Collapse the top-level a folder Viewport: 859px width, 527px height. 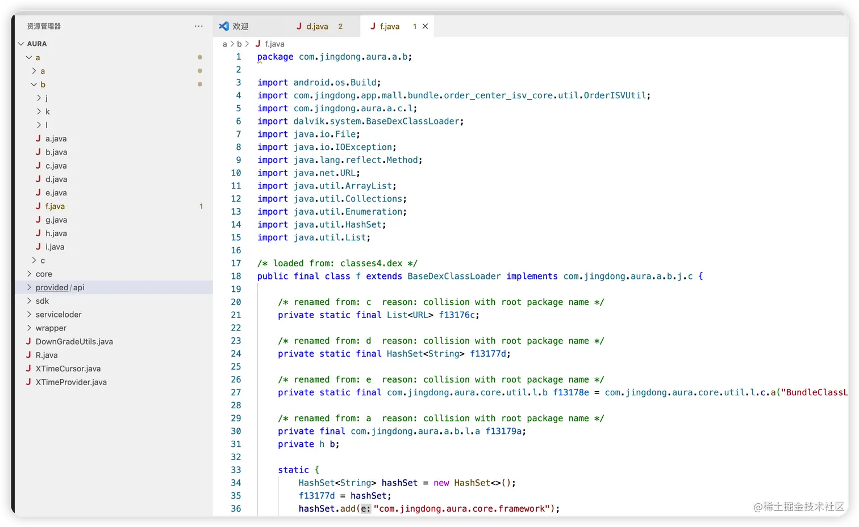[28, 57]
